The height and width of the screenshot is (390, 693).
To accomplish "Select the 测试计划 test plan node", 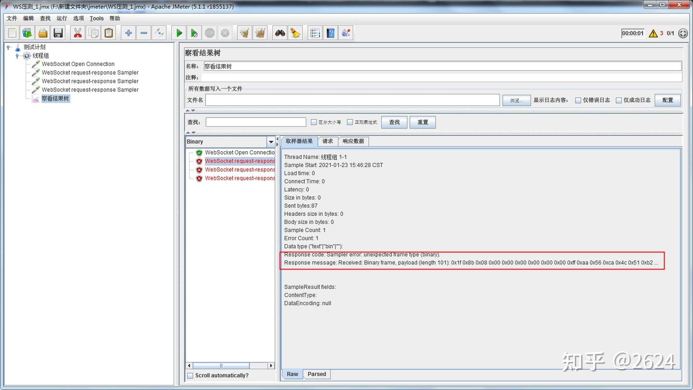I will click(35, 47).
